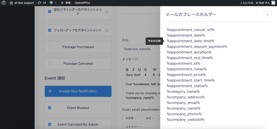Click the text color icon
Screen dimensions: 277x129
point(154,75)
